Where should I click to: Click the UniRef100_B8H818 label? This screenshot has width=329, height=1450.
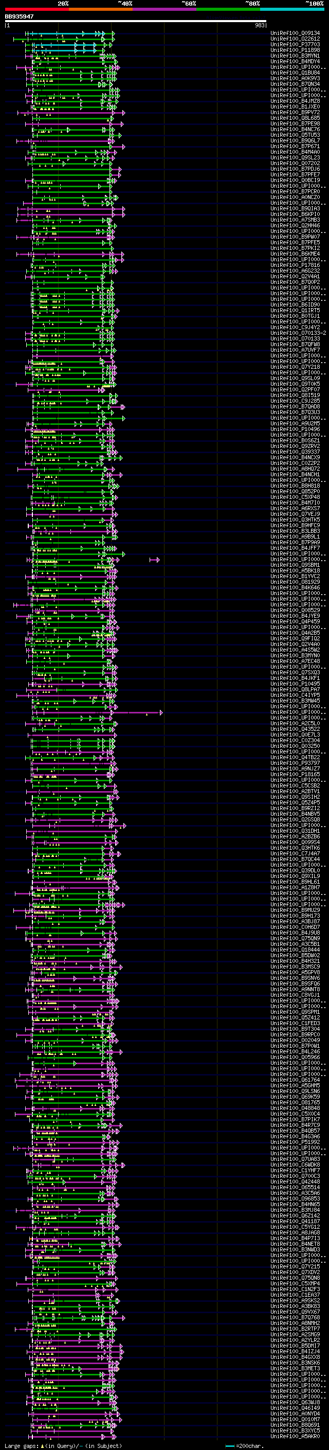(295, 486)
